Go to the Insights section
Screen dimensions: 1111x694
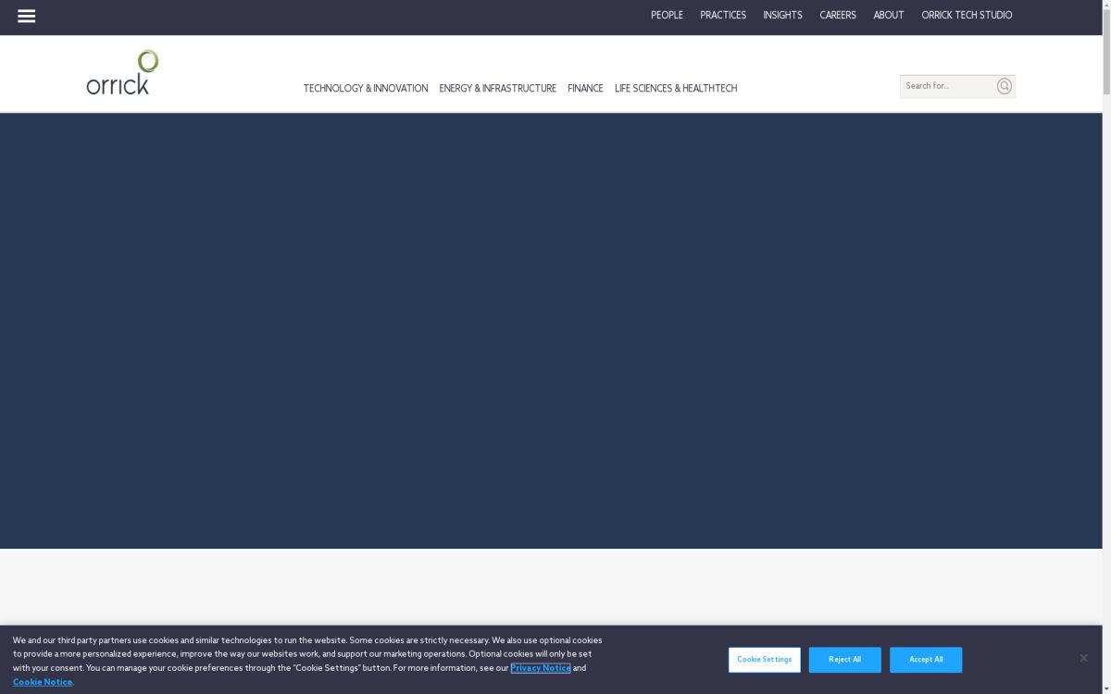(x=782, y=15)
